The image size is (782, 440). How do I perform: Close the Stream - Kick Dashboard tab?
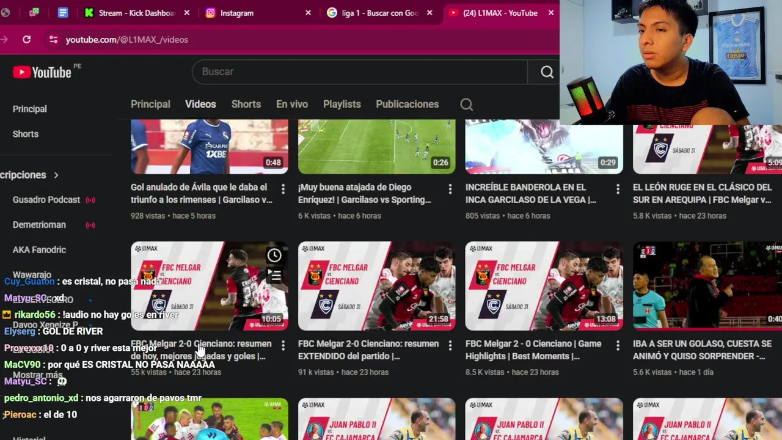(x=186, y=13)
